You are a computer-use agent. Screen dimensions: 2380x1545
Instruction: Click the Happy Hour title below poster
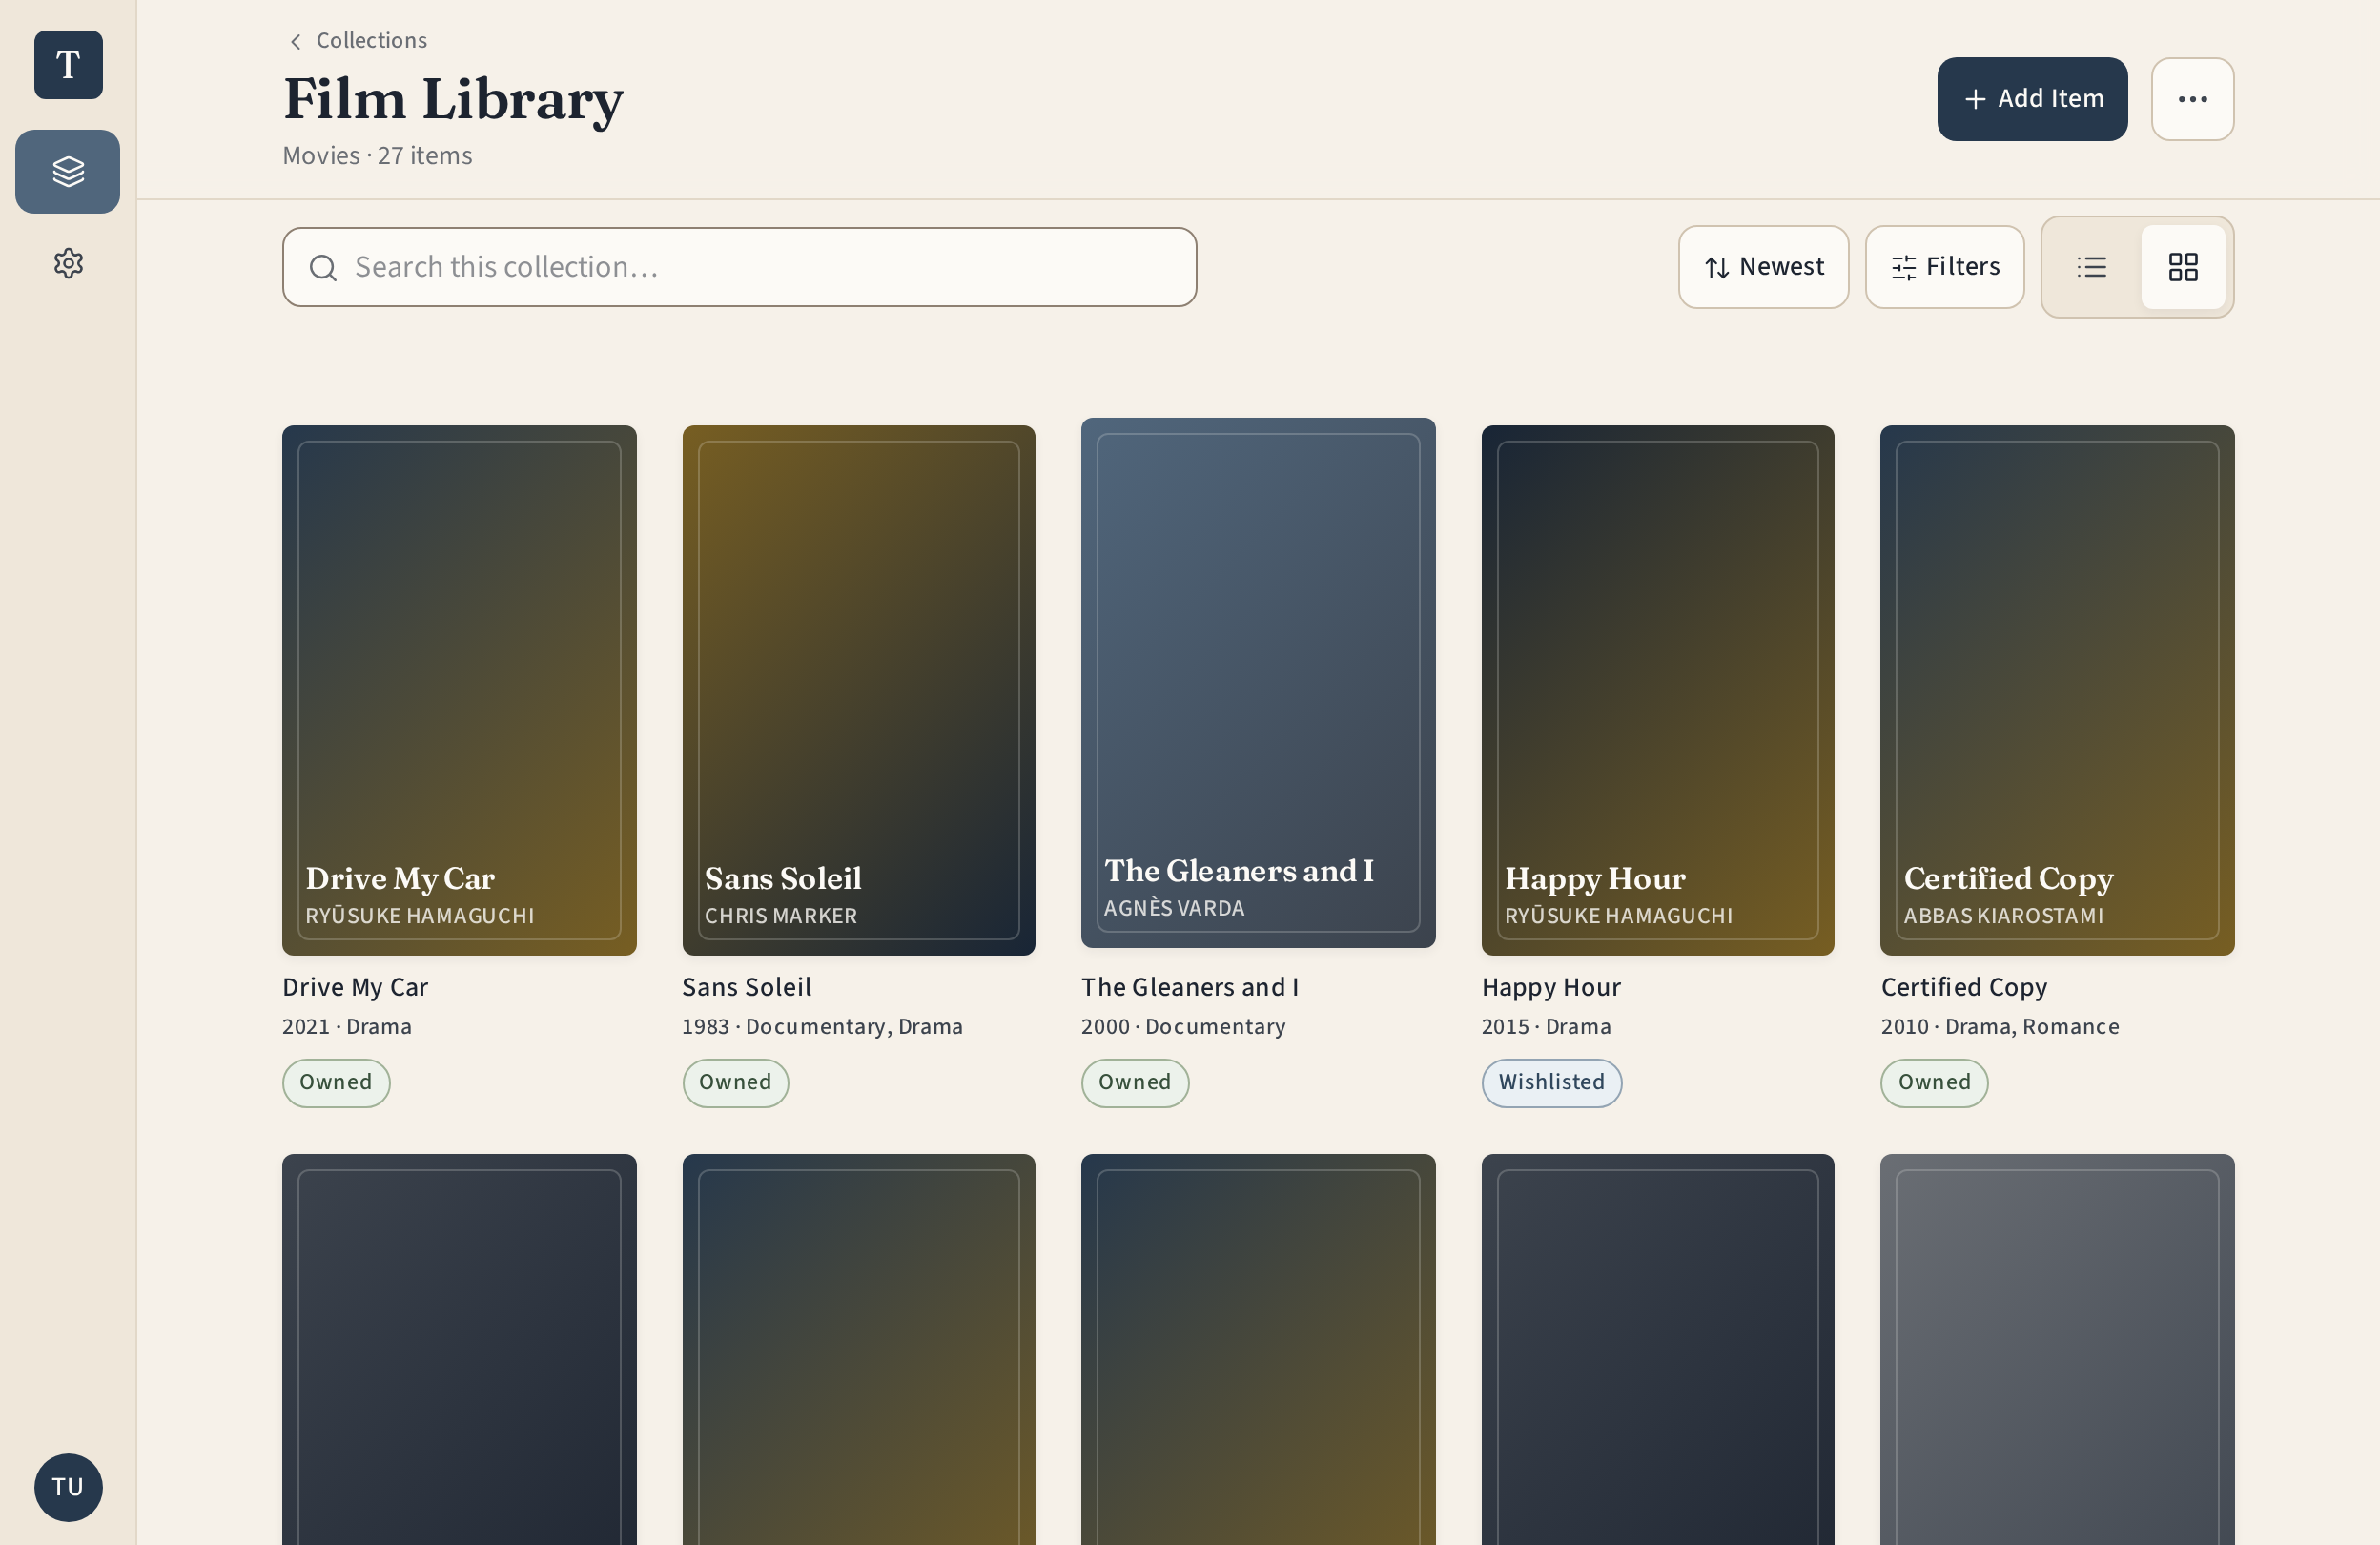pos(1550,987)
